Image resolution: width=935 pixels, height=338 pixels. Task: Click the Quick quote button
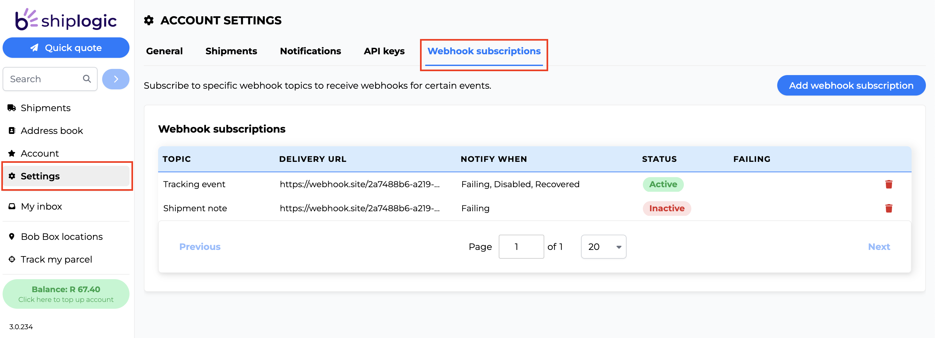tap(66, 48)
